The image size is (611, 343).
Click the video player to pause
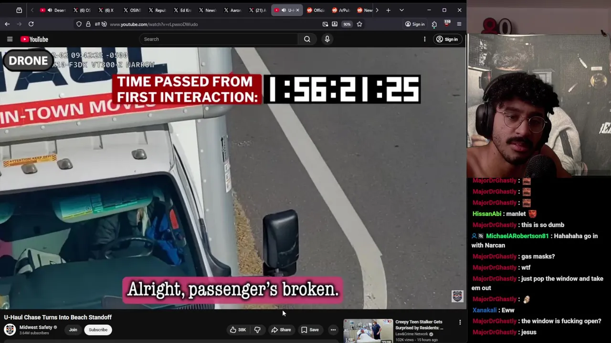pos(233,179)
